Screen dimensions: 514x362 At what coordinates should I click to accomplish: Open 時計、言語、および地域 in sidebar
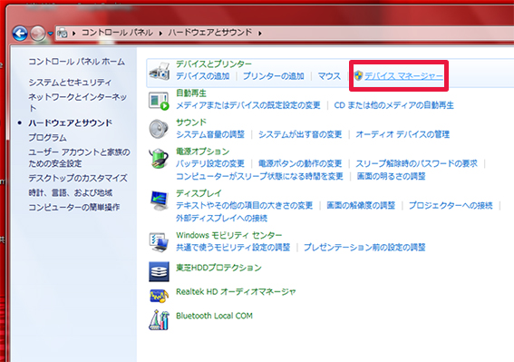click(71, 192)
